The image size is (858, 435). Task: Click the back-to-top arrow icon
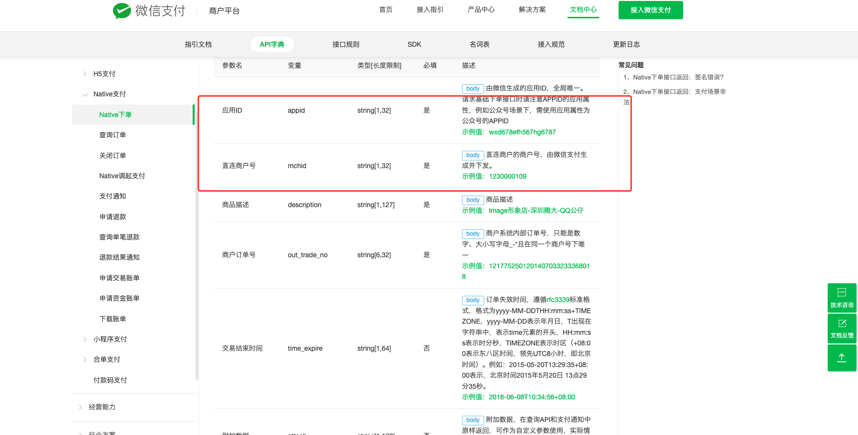tap(842, 357)
